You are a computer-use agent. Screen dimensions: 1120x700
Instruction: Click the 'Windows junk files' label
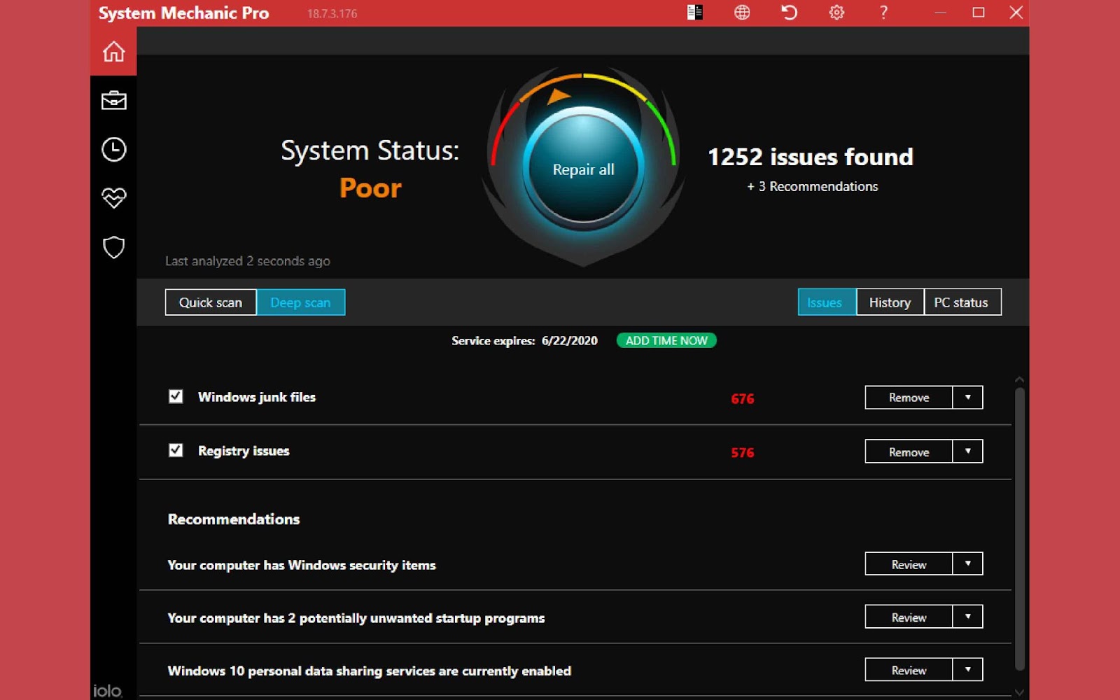coord(257,397)
